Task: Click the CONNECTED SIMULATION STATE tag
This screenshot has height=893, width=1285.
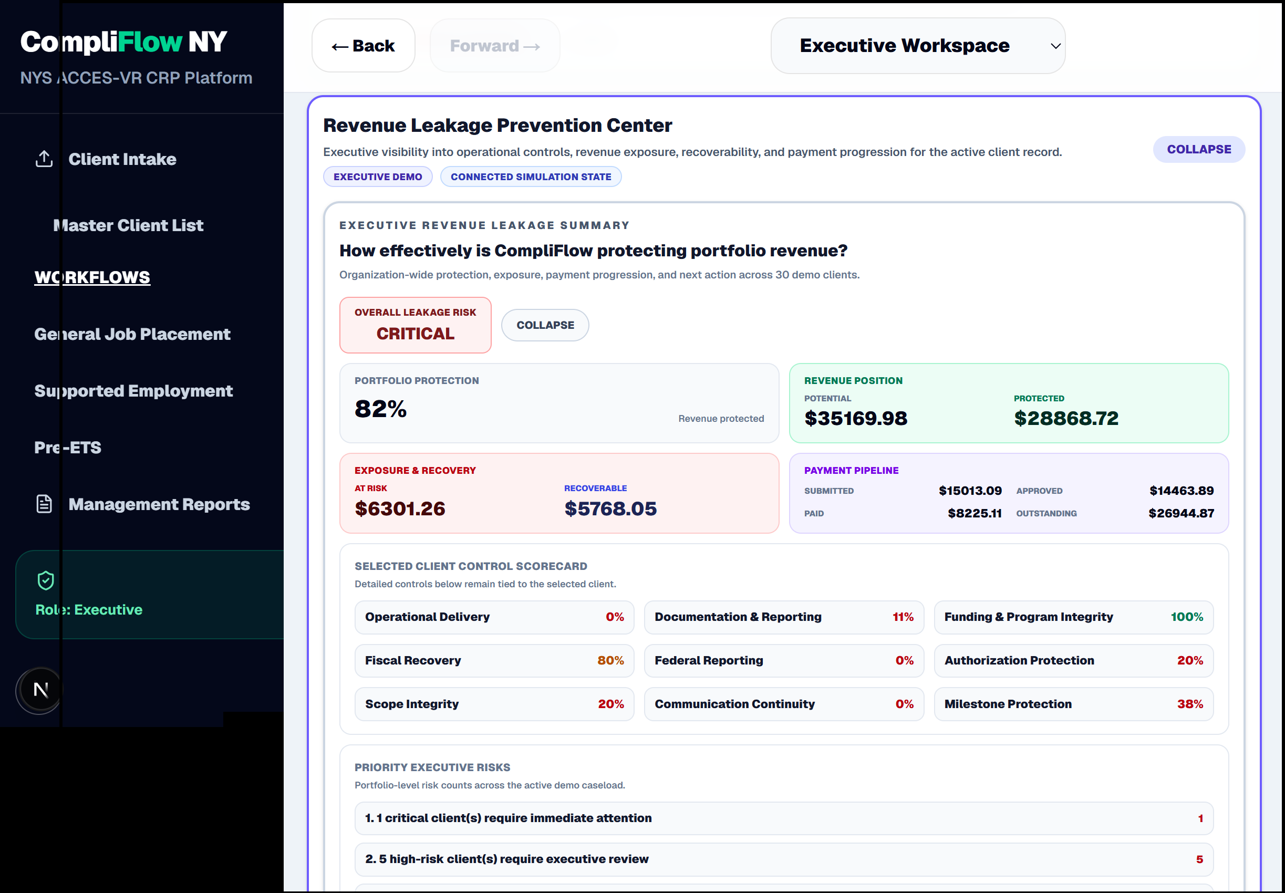Action: [531, 177]
